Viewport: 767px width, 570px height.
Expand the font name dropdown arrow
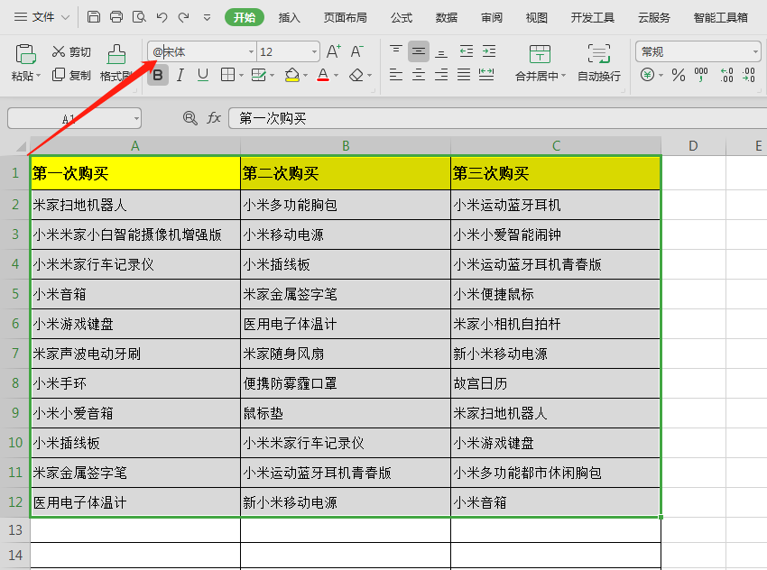pos(251,51)
